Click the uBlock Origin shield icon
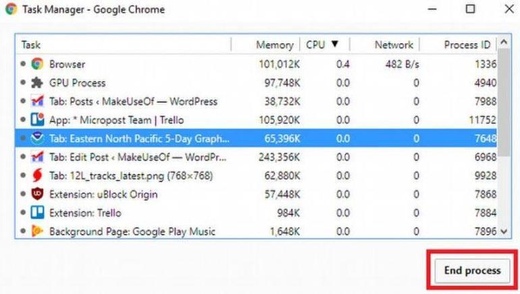The width and height of the screenshot is (520, 294). click(x=37, y=194)
